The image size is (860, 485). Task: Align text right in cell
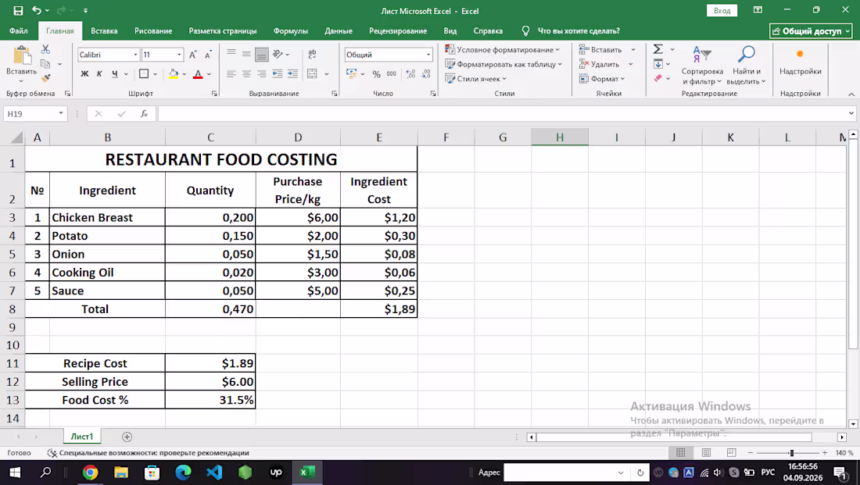point(262,74)
